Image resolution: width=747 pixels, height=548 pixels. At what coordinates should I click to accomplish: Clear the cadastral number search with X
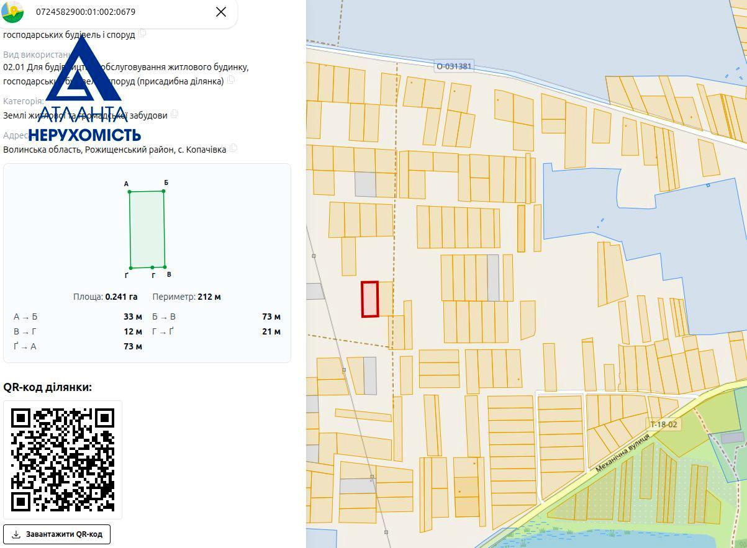220,12
